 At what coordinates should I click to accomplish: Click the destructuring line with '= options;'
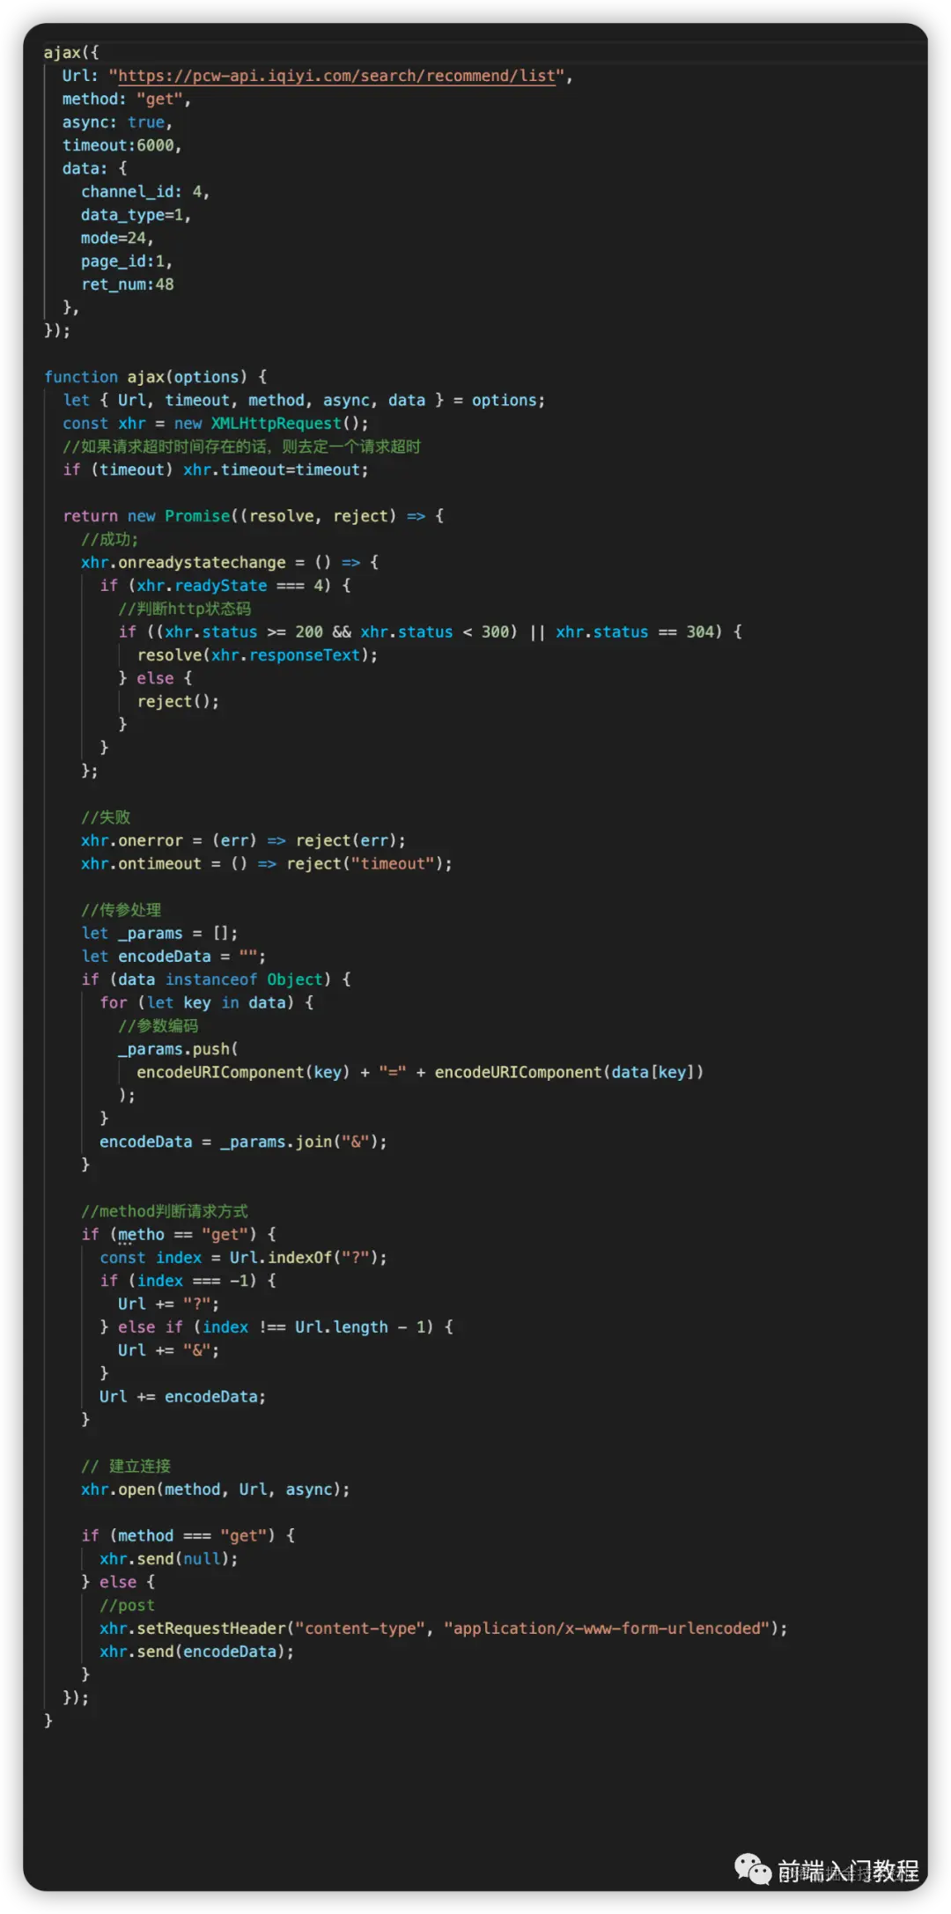coord(304,400)
